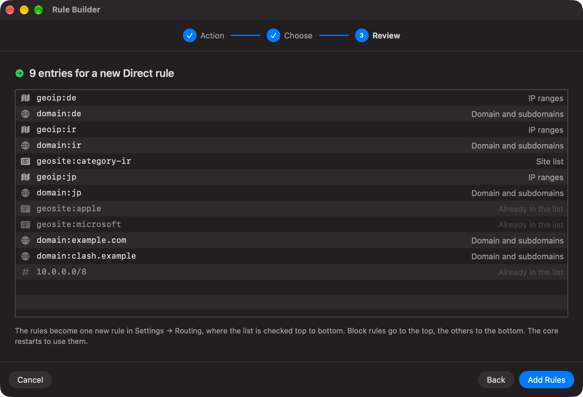Select the dimmed geosite:apple entry text
The height and width of the screenshot is (397, 583).
coord(69,209)
